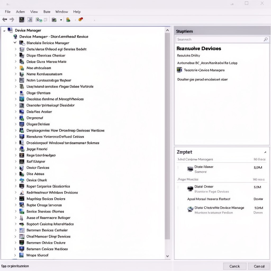The image size is (271, 271).
Task: Click icon beside Јogge Fmoric
Action: (22, 149)
